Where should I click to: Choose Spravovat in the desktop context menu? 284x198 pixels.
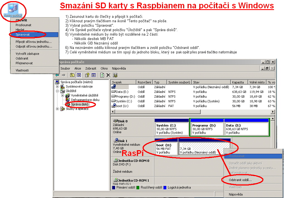(x=34, y=34)
